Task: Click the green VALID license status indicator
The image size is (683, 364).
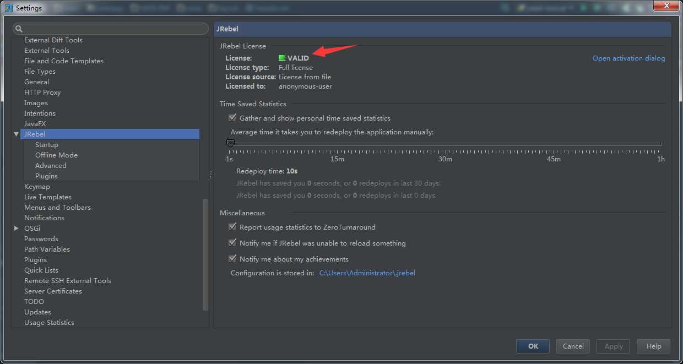Action: click(x=282, y=58)
